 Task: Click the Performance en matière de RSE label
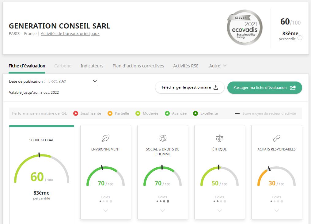tap(40, 113)
